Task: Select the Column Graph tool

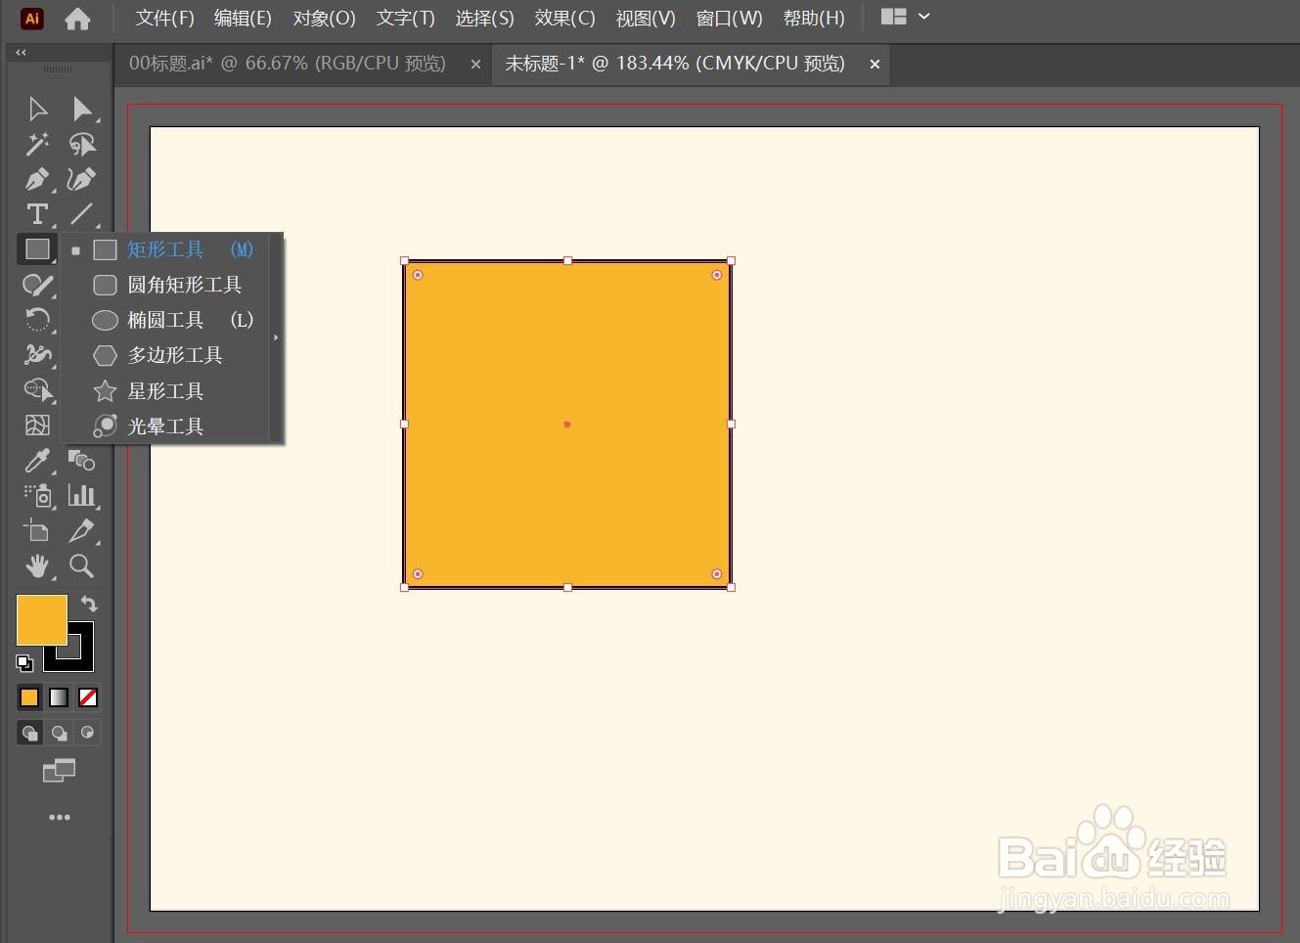Action: 82,495
